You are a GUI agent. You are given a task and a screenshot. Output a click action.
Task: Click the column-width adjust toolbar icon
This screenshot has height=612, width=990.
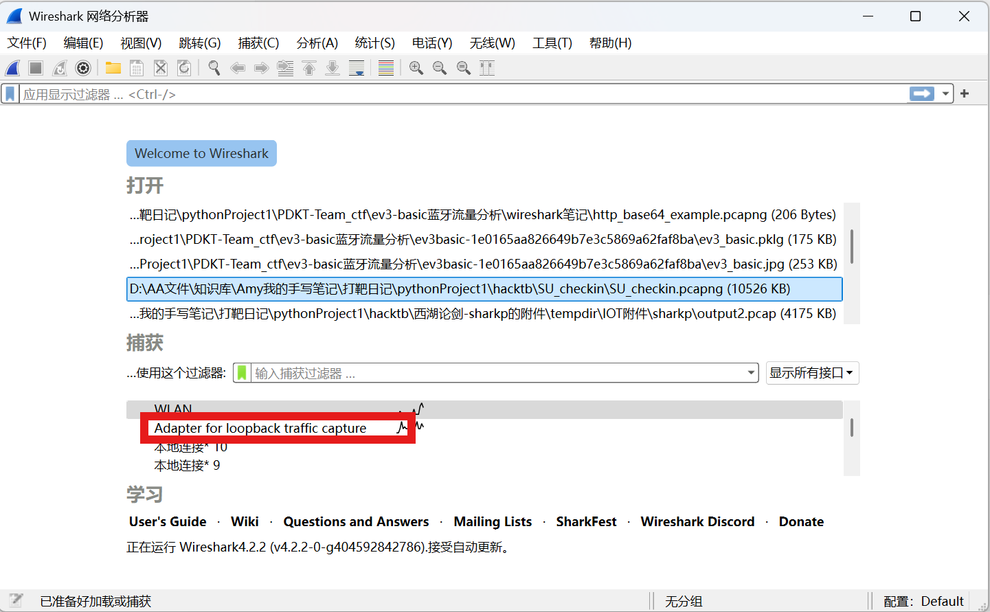coord(487,68)
